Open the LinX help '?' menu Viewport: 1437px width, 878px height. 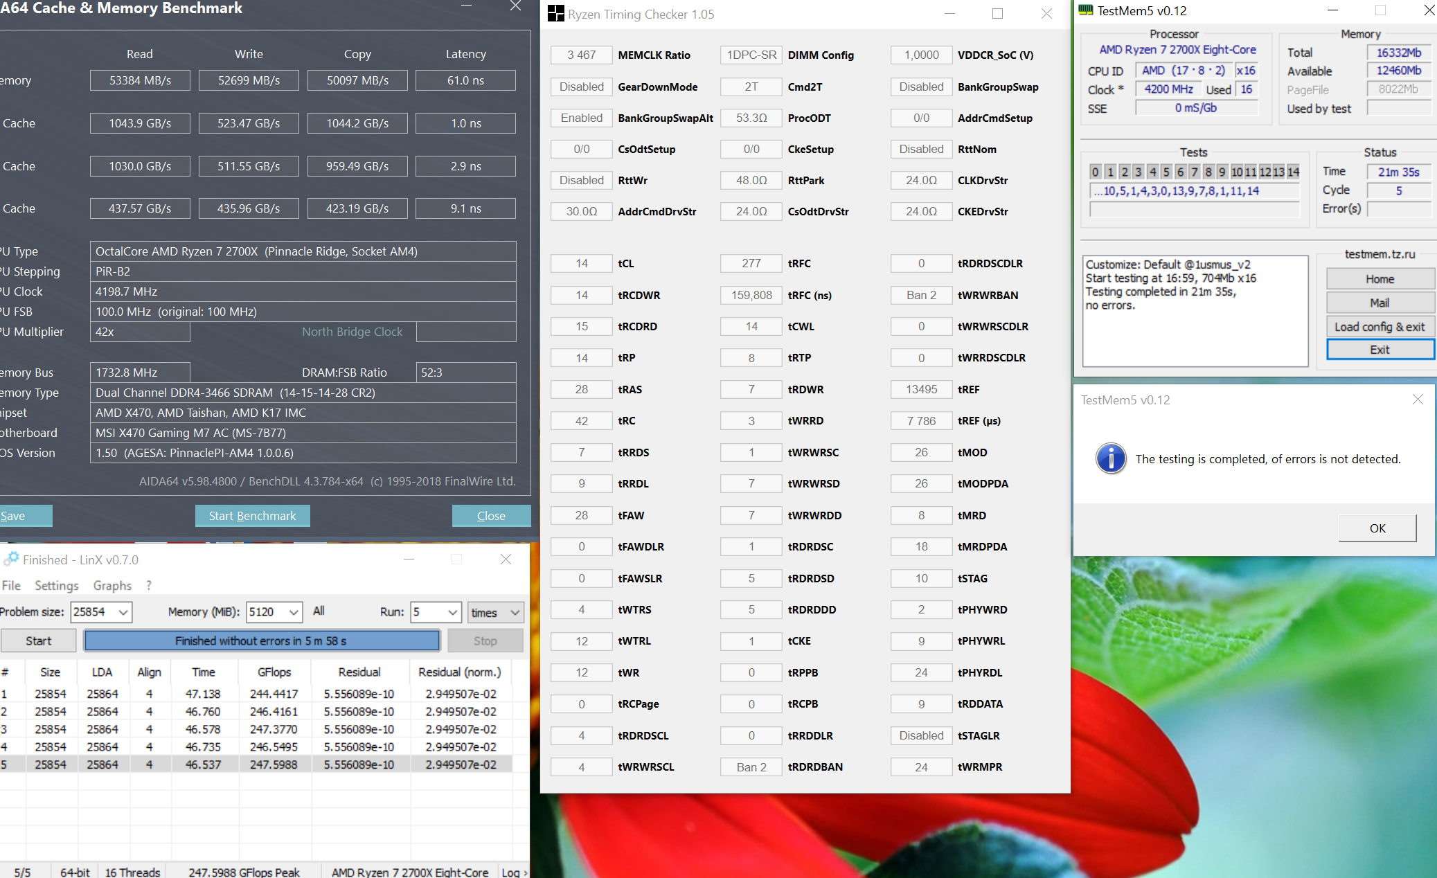click(149, 585)
